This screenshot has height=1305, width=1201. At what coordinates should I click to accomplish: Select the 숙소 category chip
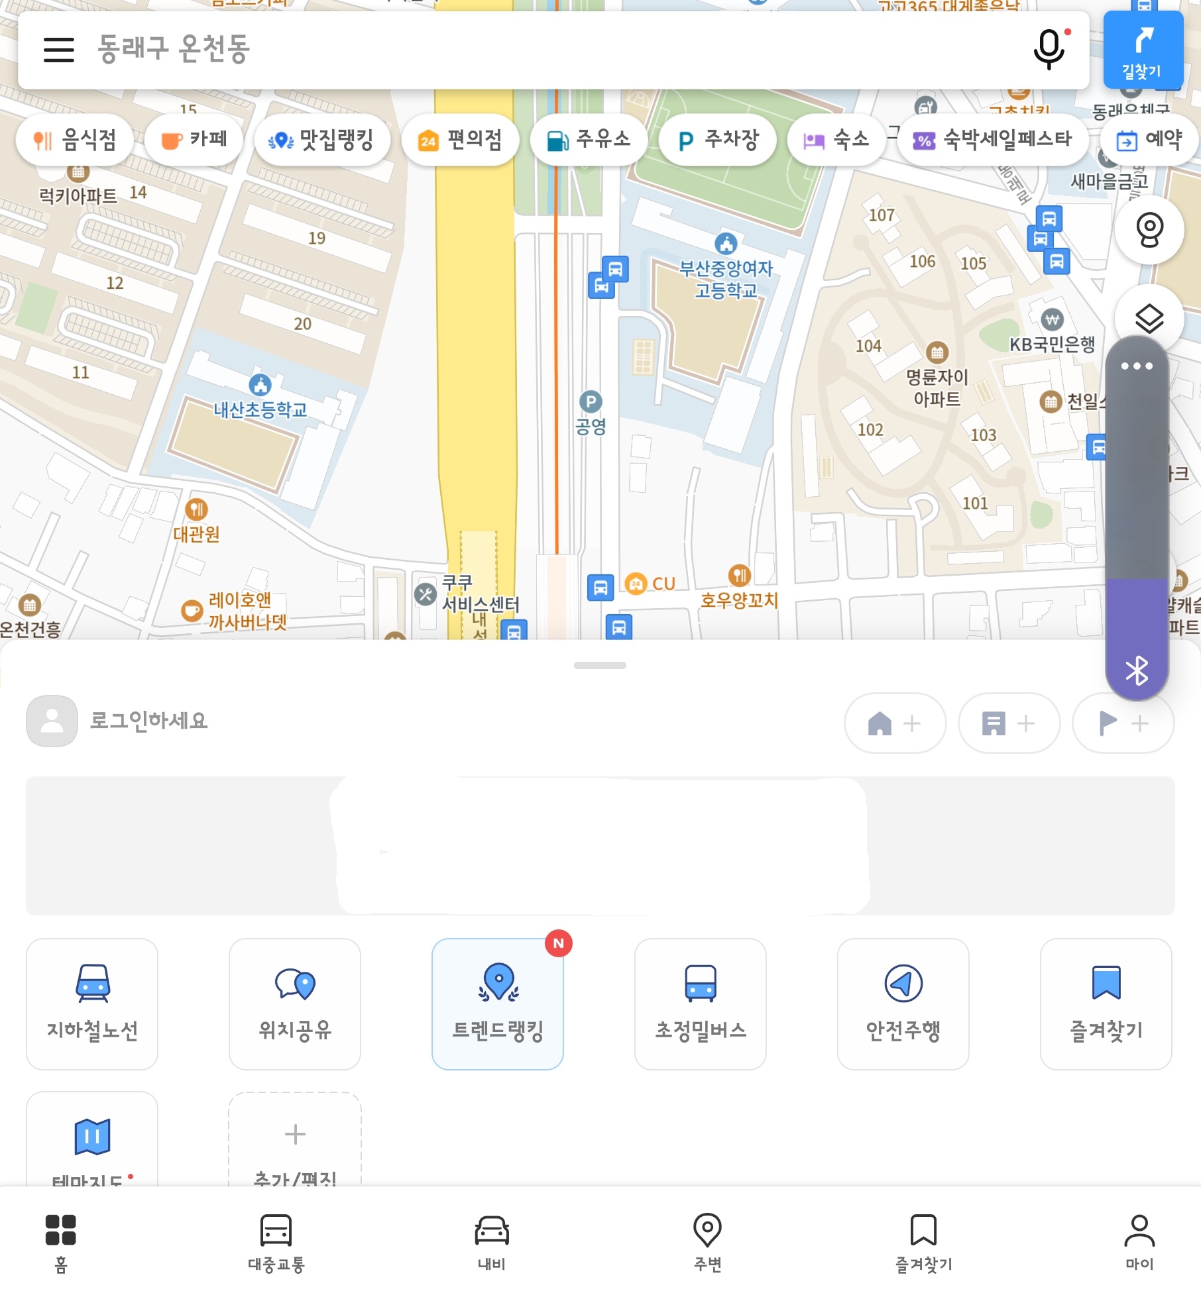[836, 140]
